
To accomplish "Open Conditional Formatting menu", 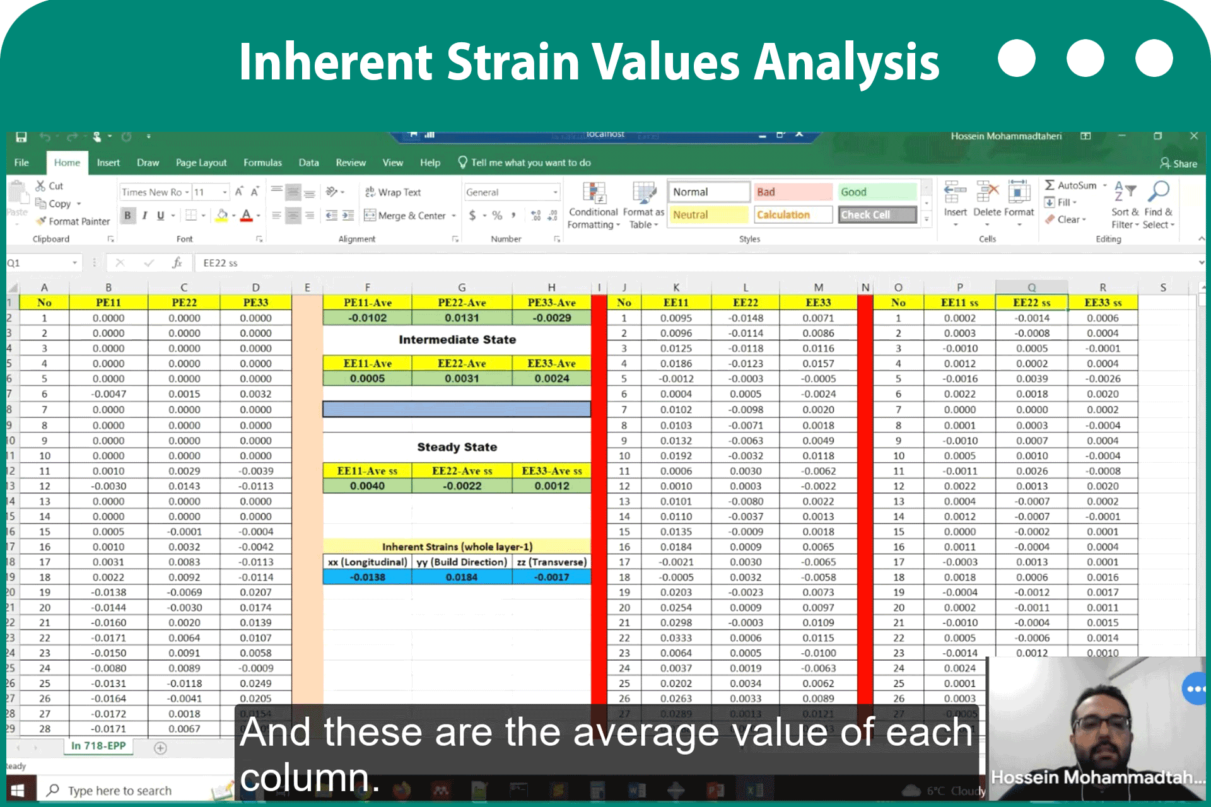I will coord(594,206).
